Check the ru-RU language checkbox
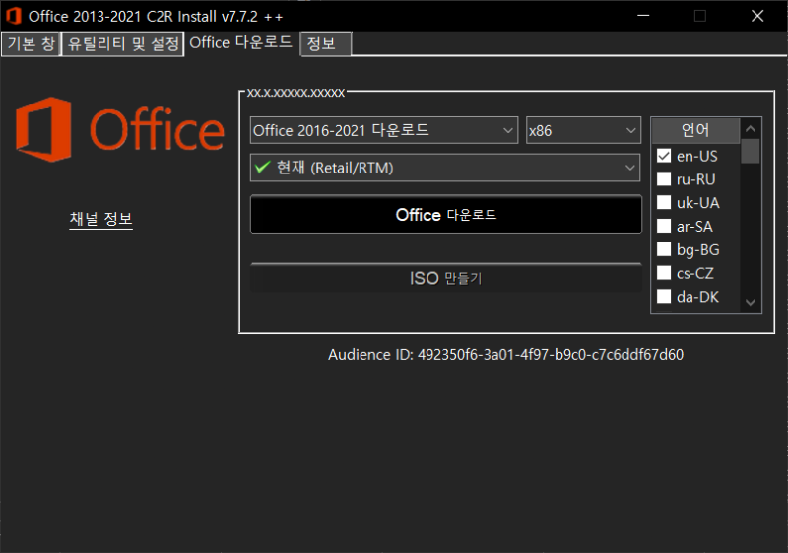Image resolution: width=788 pixels, height=553 pixels. (664, 179)
